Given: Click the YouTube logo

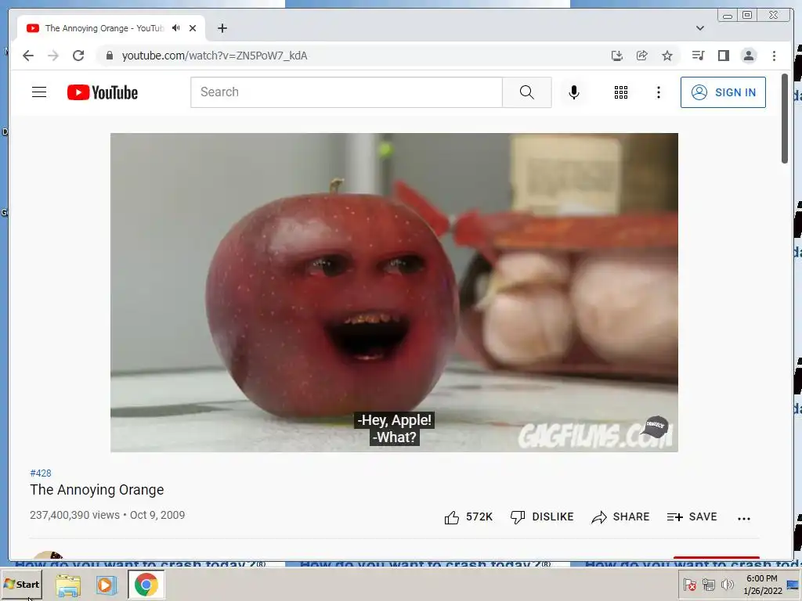Looking at the screenshot, I should click(103, 92).
